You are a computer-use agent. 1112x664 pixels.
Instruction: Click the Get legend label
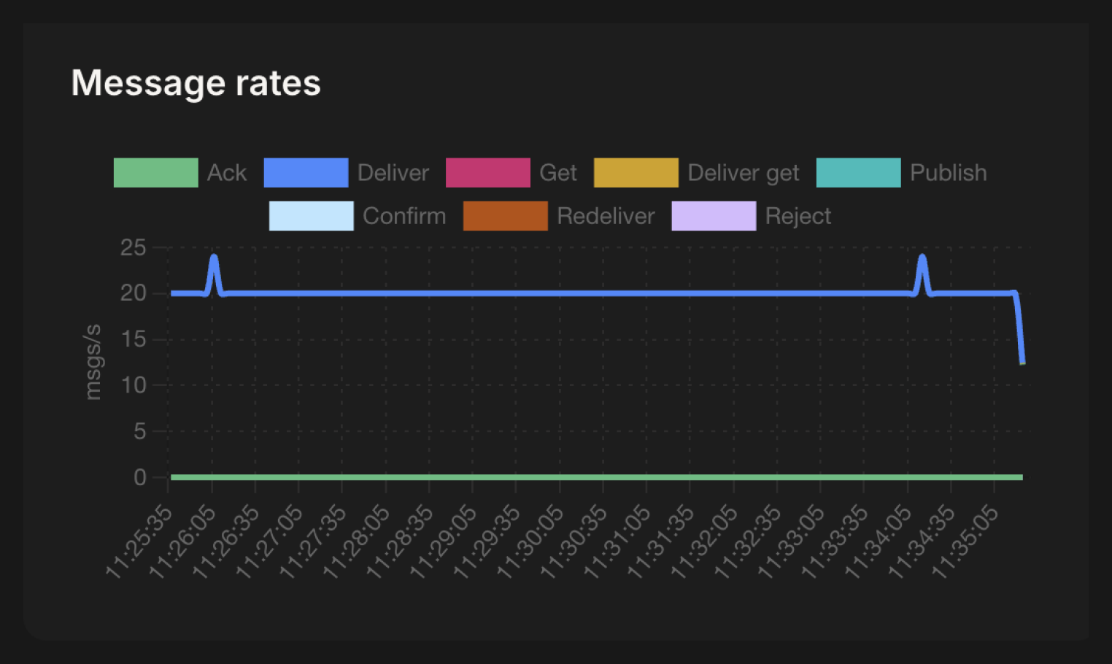coord(558,173)
